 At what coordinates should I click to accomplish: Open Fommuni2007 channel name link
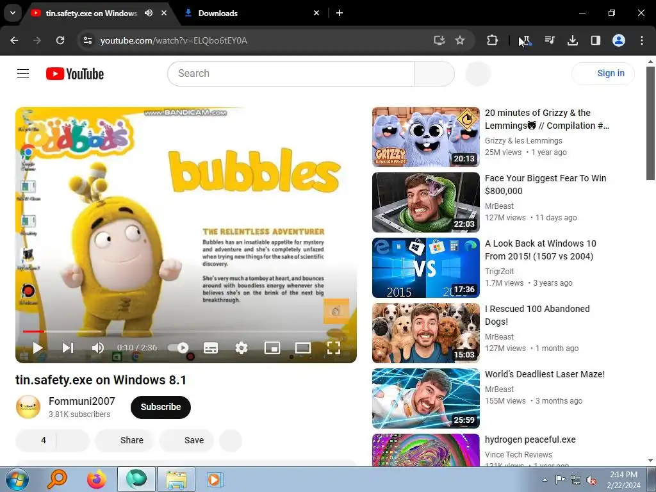[x=81, y=401]
